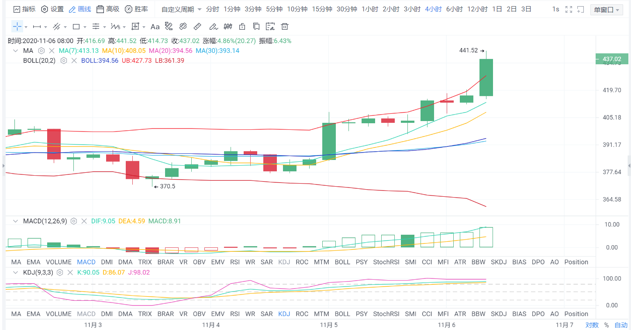Toggle 自动 auto scale mode

621,325
